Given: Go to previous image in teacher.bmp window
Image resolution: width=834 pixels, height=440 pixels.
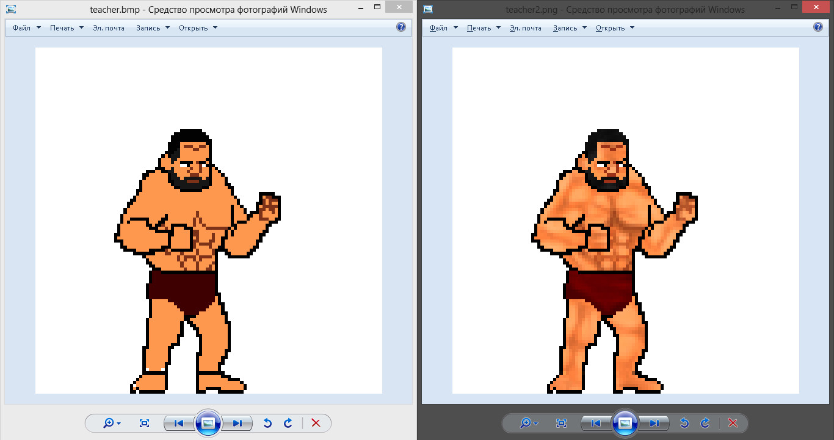Looking at the screenshot, I should (178, 423).
